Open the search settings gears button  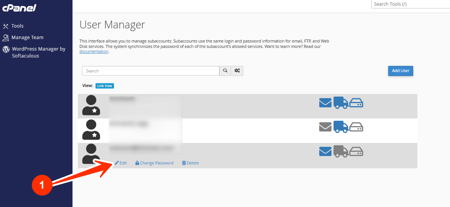pos(237,71)
